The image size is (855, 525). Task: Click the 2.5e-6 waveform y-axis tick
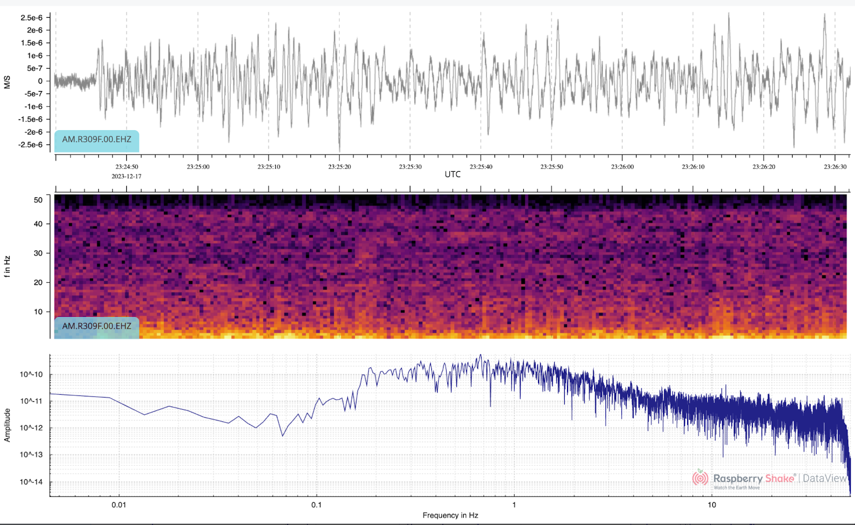point(32,18)
